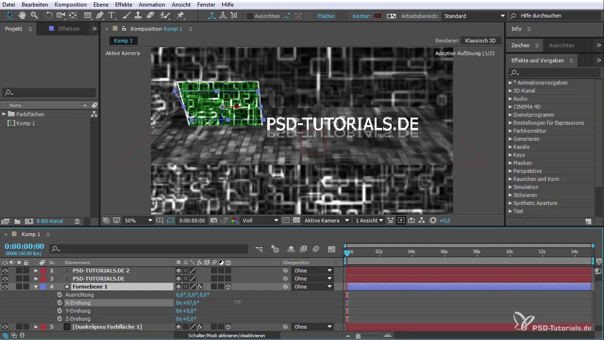Open parent dropdown for Formebene 1
This screenshot has height=340, width=604.
313,287
